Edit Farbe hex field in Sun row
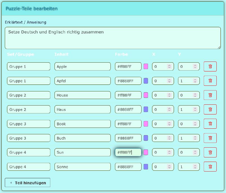 pos(128,152)
